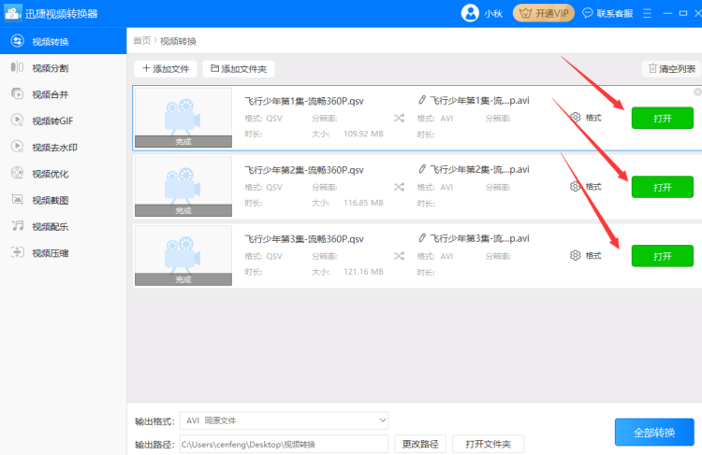Click file size 109.92 MB
702x455 pixels.
(363, 134)
